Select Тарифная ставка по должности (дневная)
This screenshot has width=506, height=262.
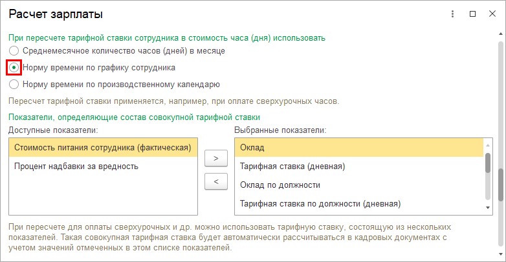coord(320,204)
